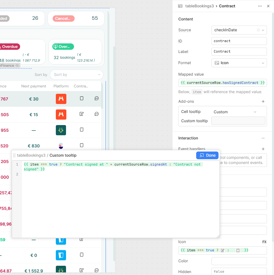The image size is (274, 275).
Task: Click the table icon beside the tableBookings3 breadcrumb
Action: (x=180, y=6)
